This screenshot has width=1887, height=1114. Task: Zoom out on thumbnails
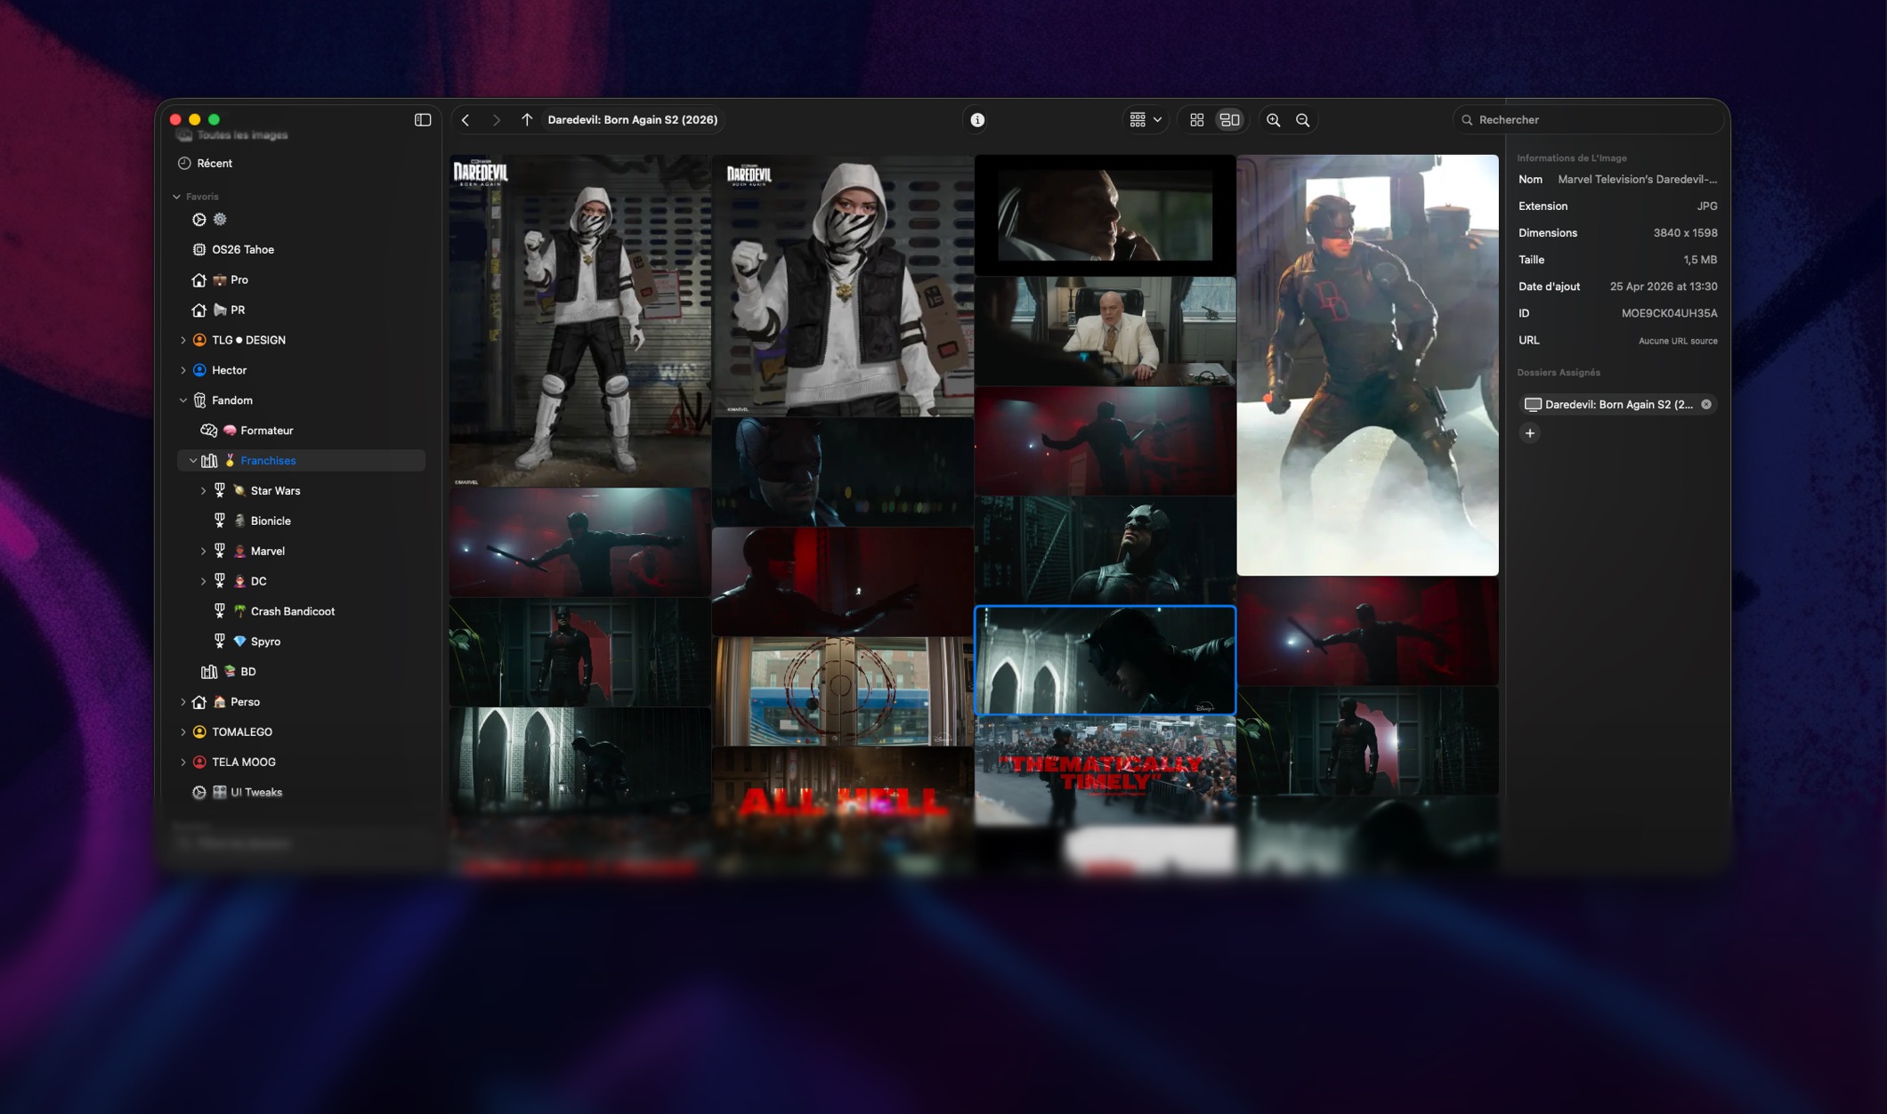click(1303, 119)
